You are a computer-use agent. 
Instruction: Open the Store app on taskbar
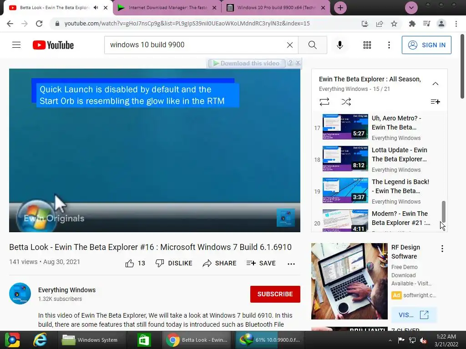[144, 340]
